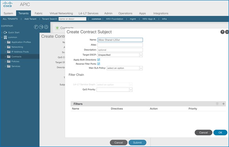Screen dimensions: 229x147
Task: Click the Description input field
Action: pyautogui.click(x=120, y=50)
